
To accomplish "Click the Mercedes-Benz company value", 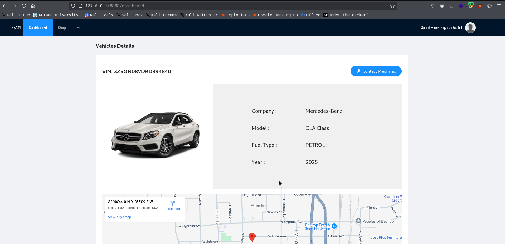I will (324, 111).
